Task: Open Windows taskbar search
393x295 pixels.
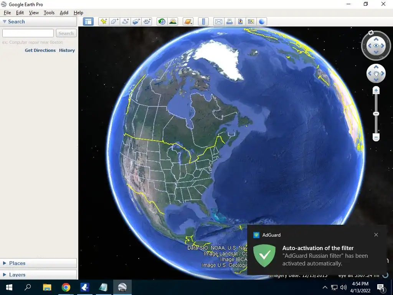Action: point(28,287)
